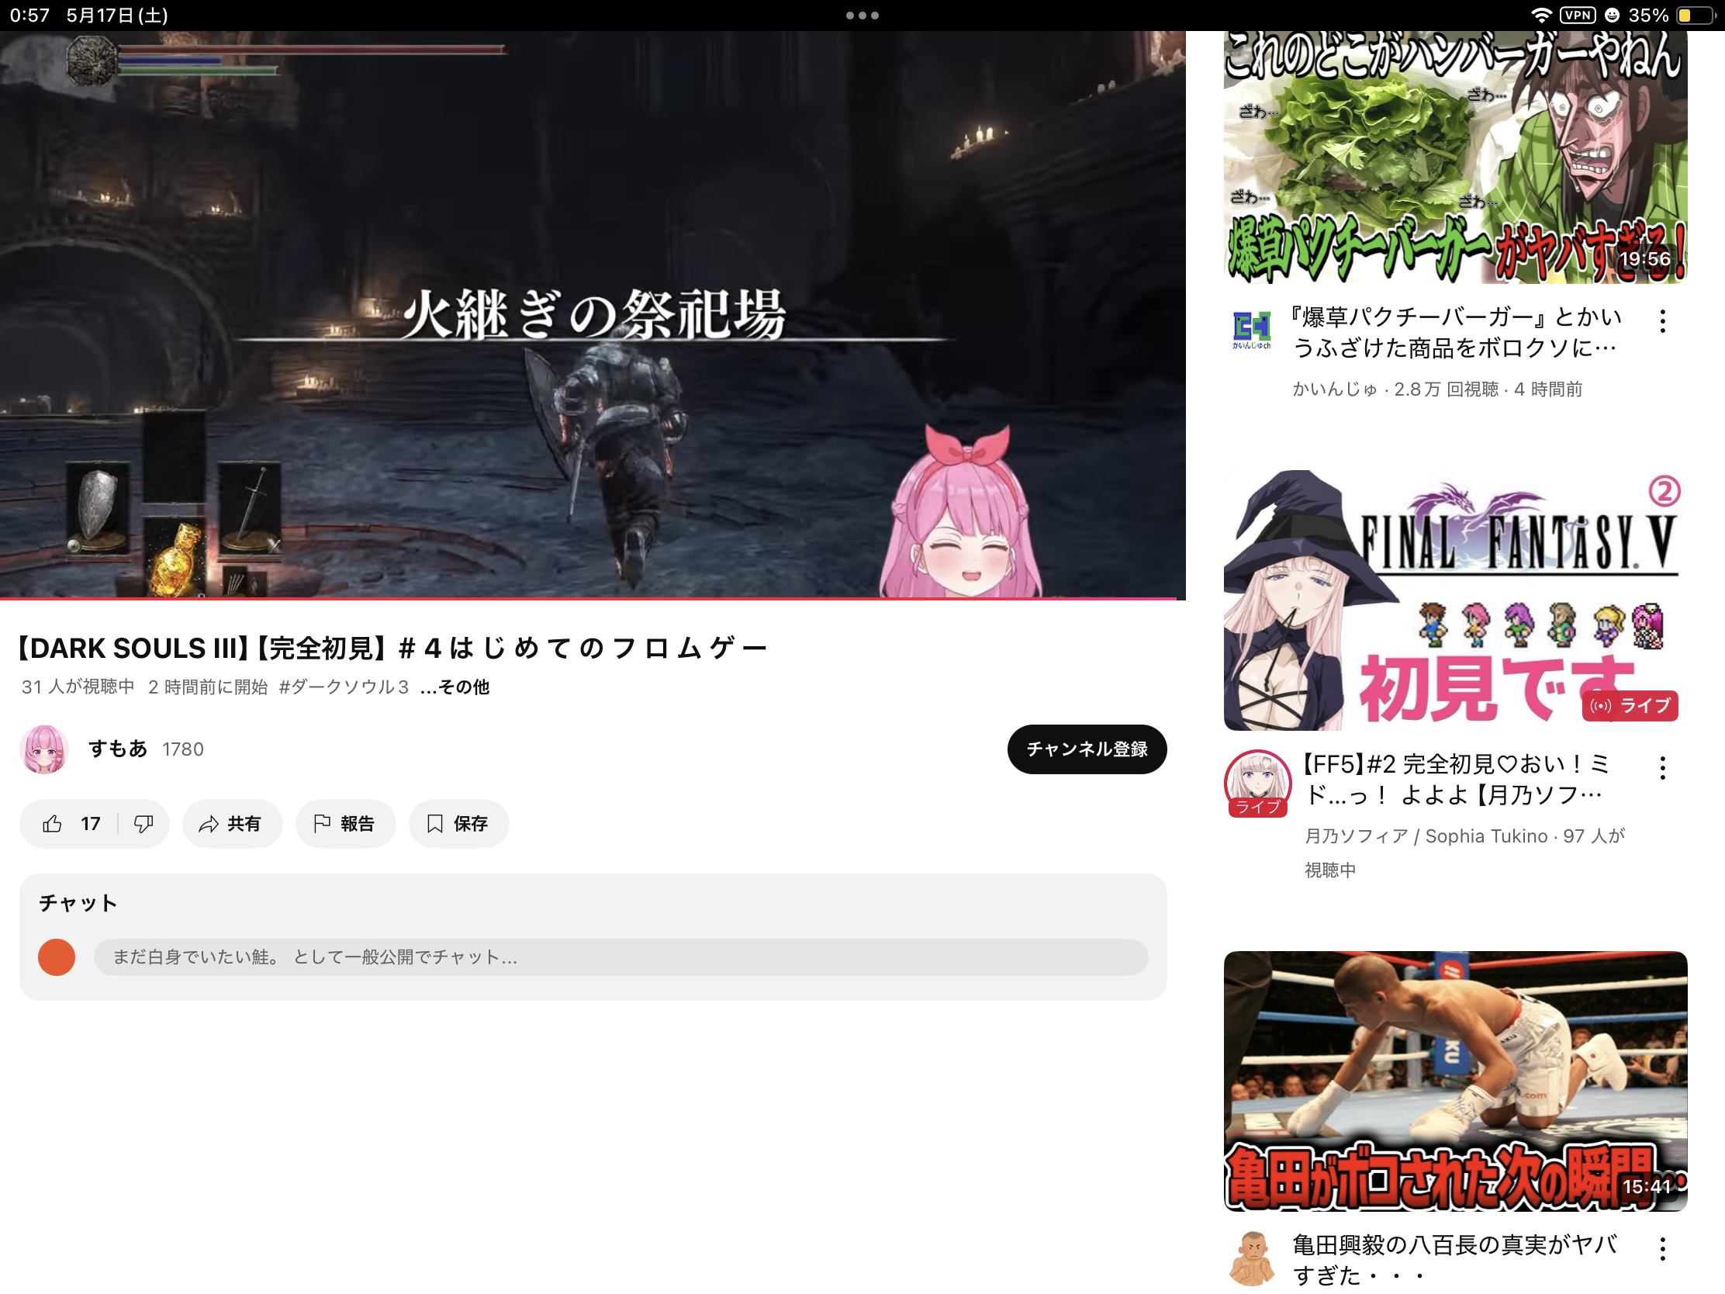Open more options for FF5 live video
The image size is (1725, 1294).
coord(1663,768)
